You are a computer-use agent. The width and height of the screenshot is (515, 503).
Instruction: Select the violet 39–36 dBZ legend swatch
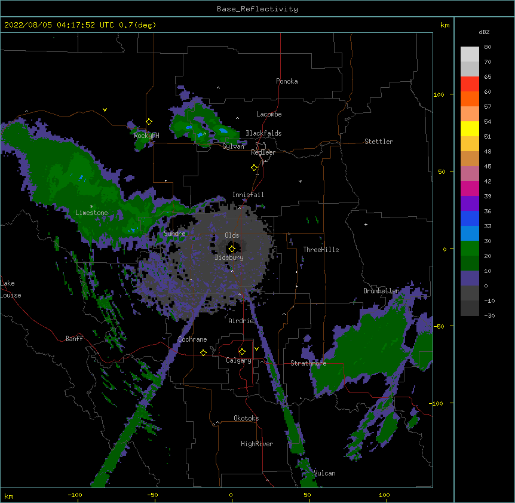[470, 204]
